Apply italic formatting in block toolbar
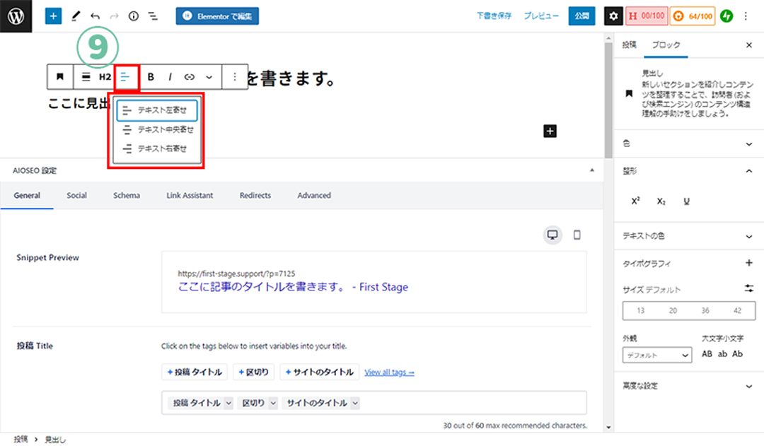This screenshot has width=764, height=446. pyautogui.click(x=170, y=77)
